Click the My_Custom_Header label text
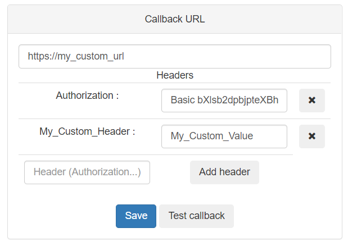The image size is (348, 246). click(x=87, y=131)
